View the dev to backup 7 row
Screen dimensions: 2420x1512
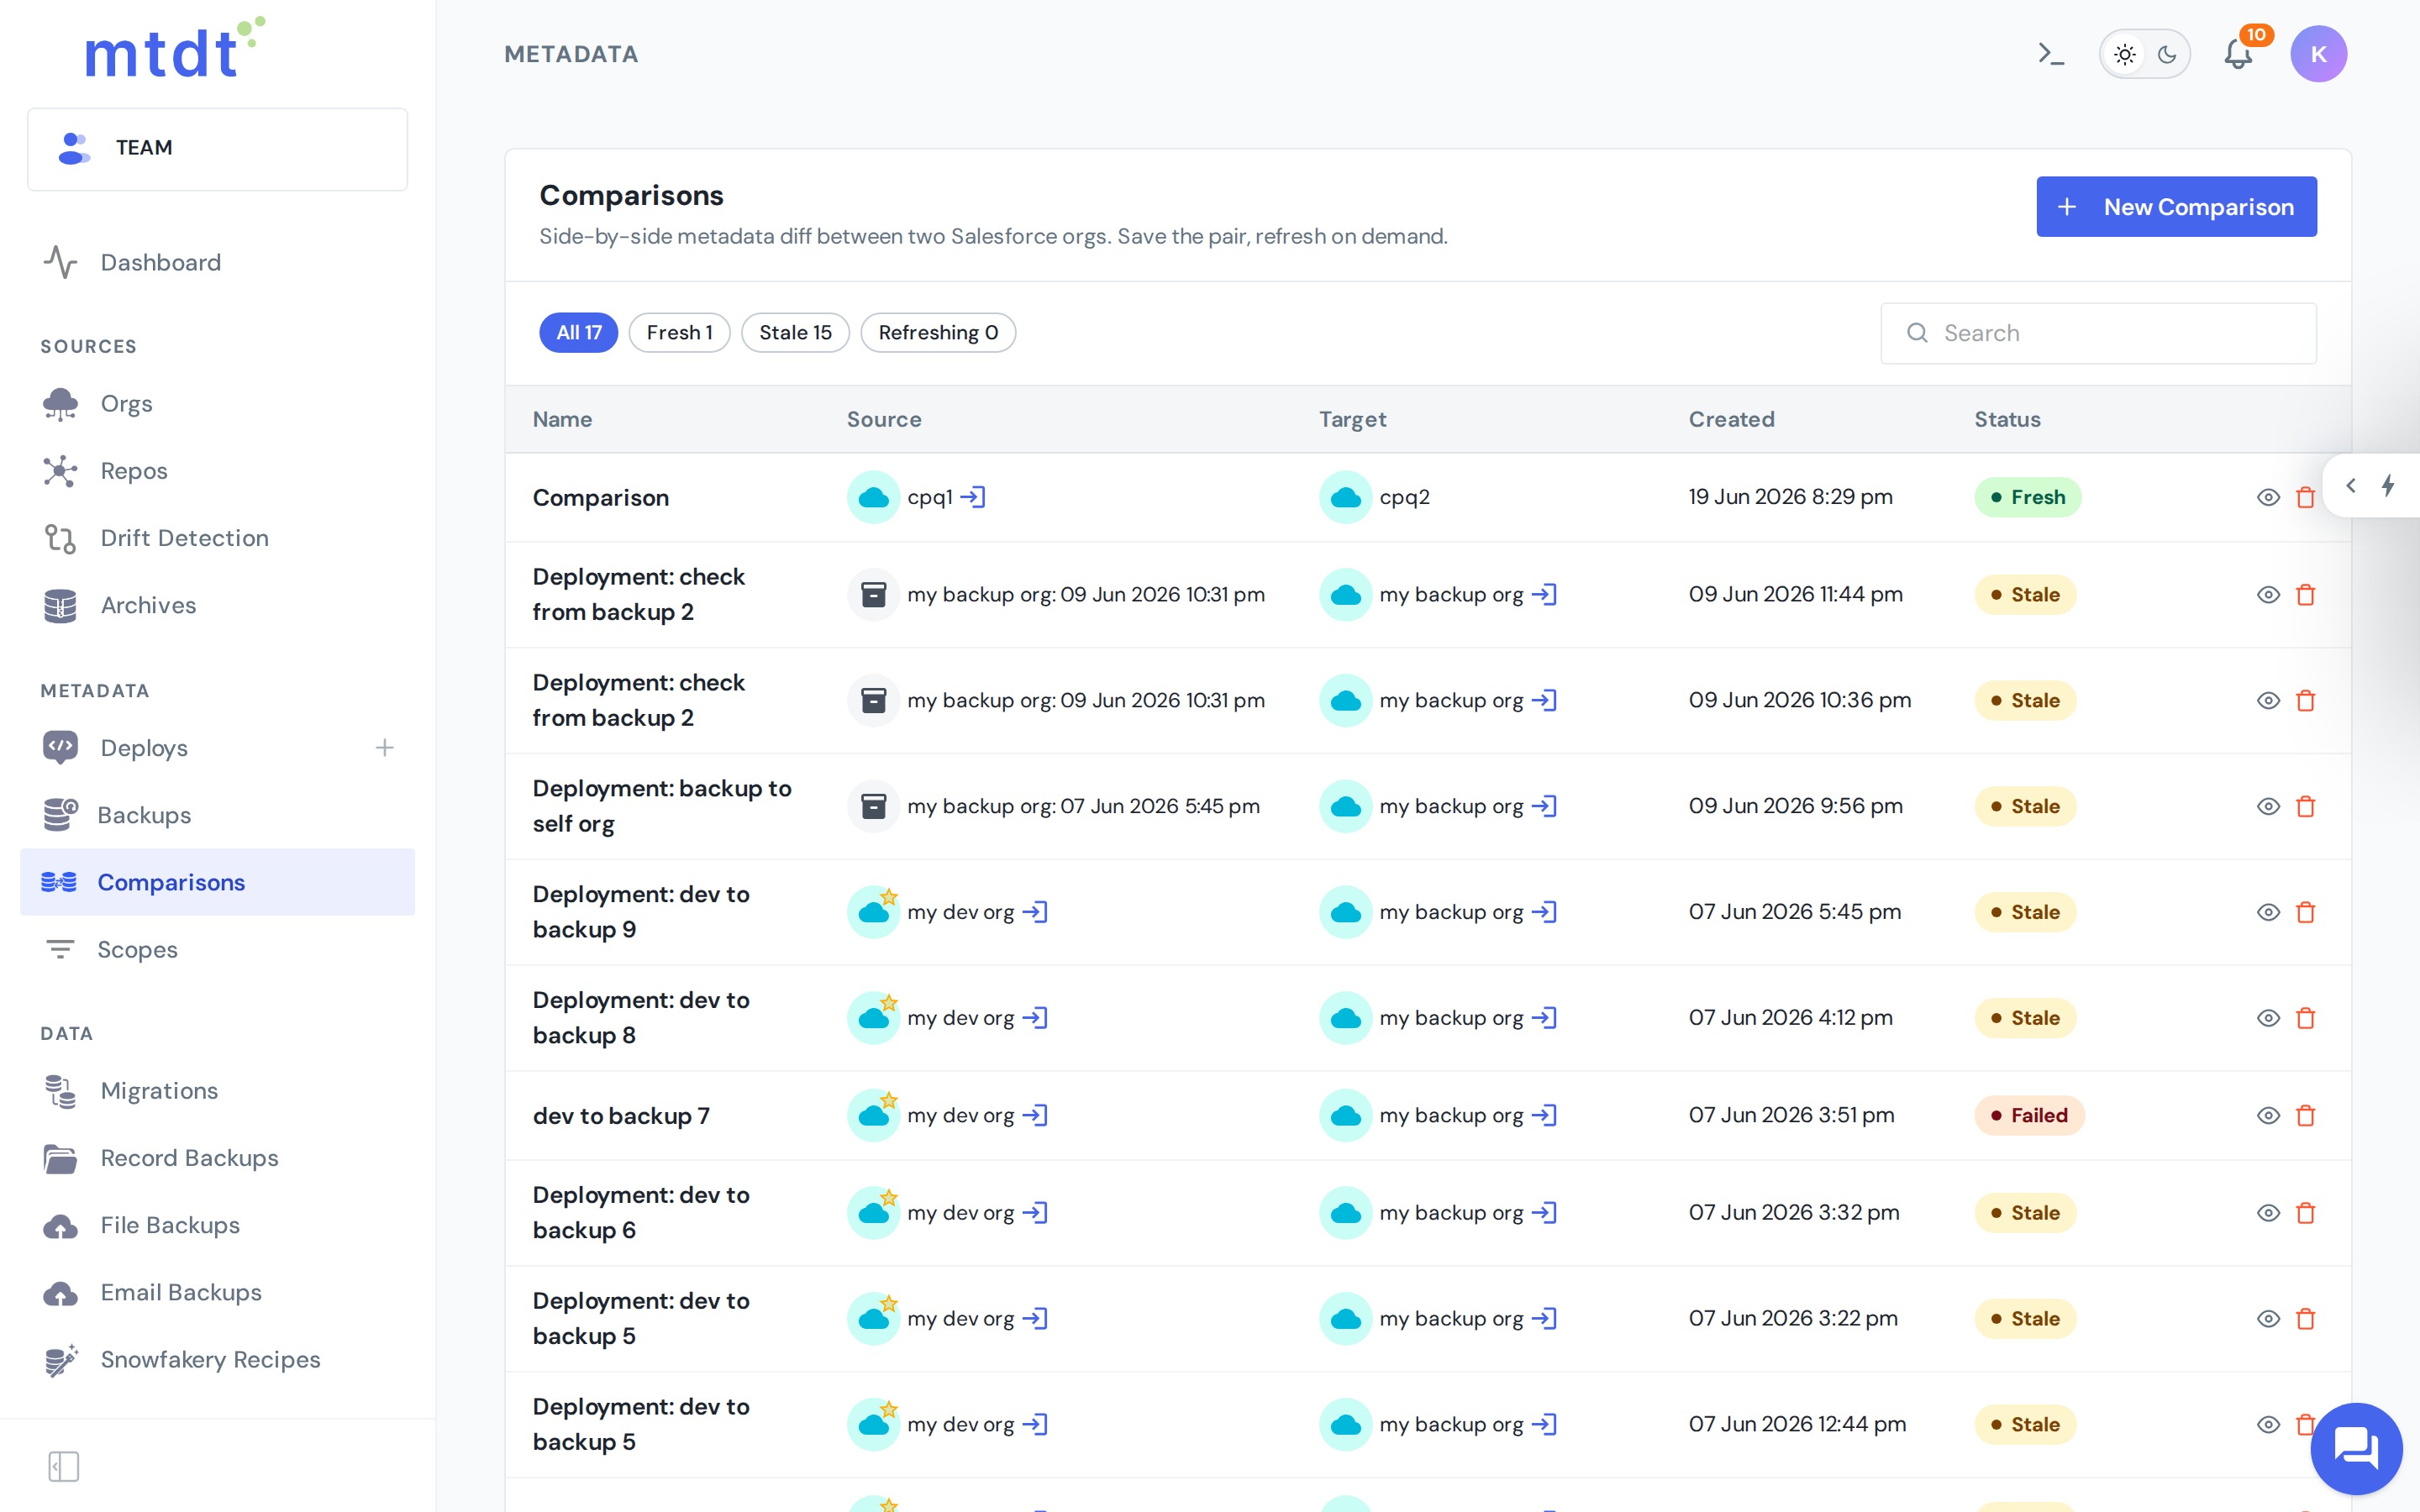tap(2268, 1116)
